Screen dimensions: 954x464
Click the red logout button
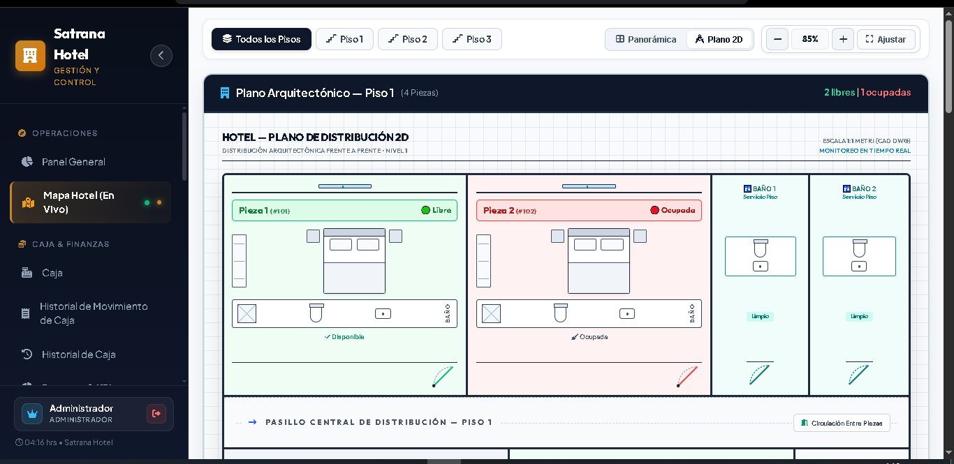tap(156, 414)
